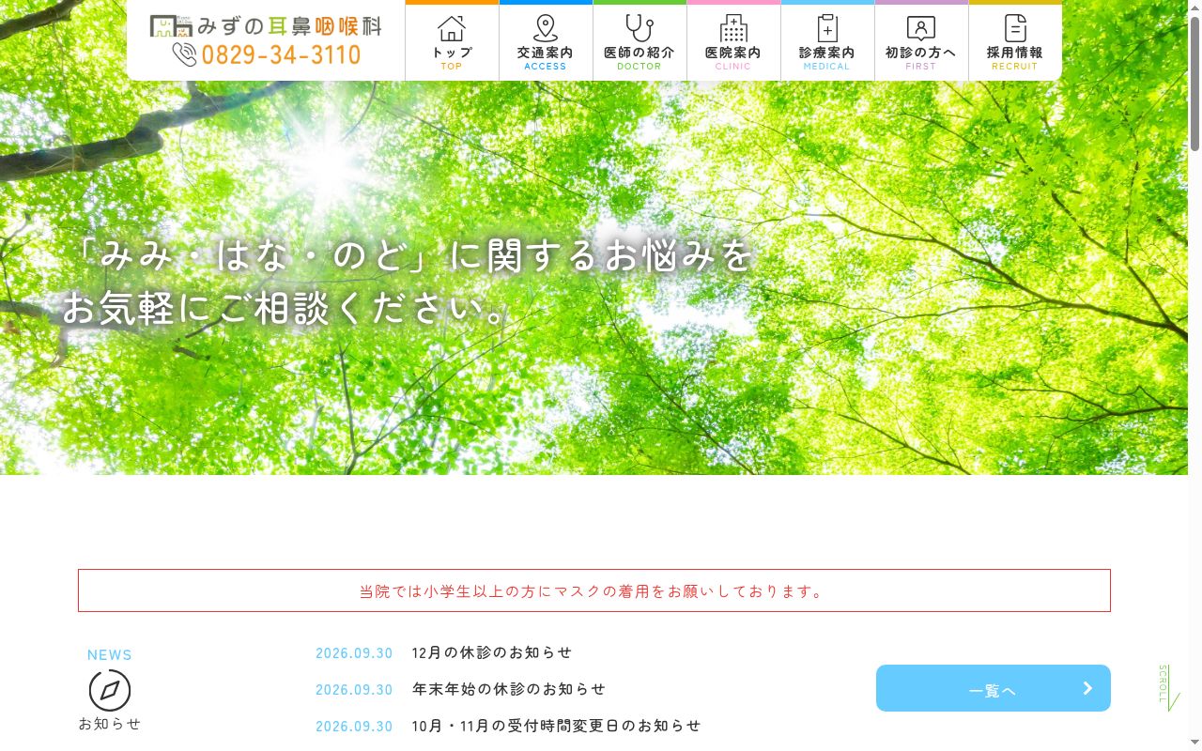The width and height of the screenshot is (1202, 751).
Task: Click the hero headline about みみ・はな・のど
Action: (408, 282)
